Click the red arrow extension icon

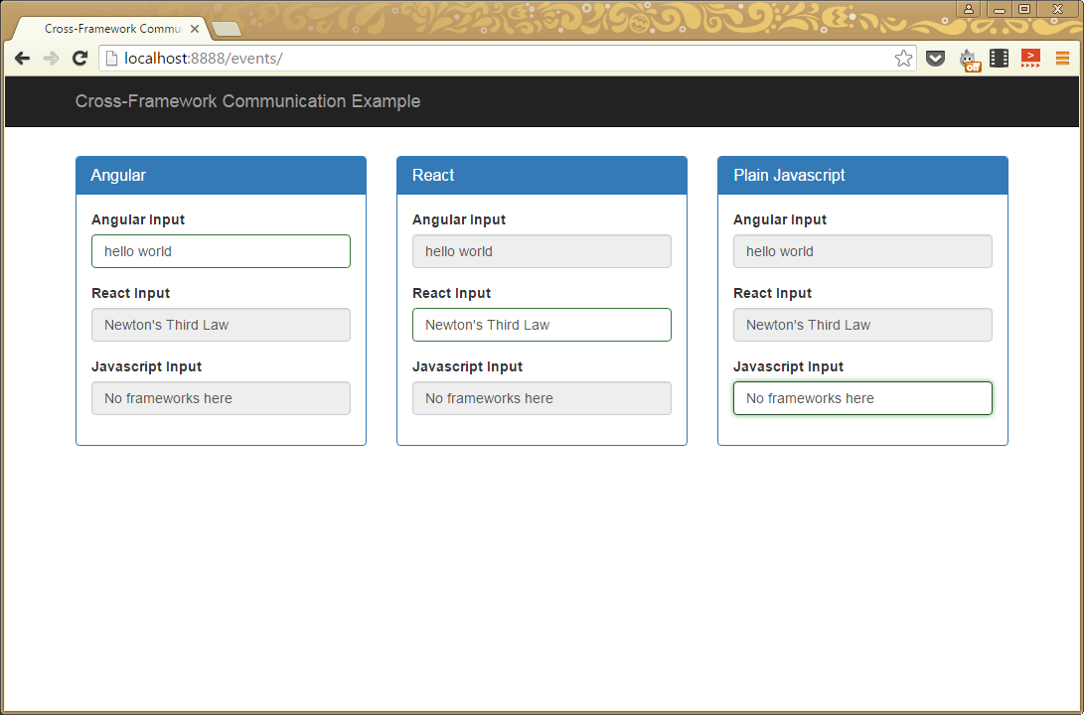point(1030,59)
